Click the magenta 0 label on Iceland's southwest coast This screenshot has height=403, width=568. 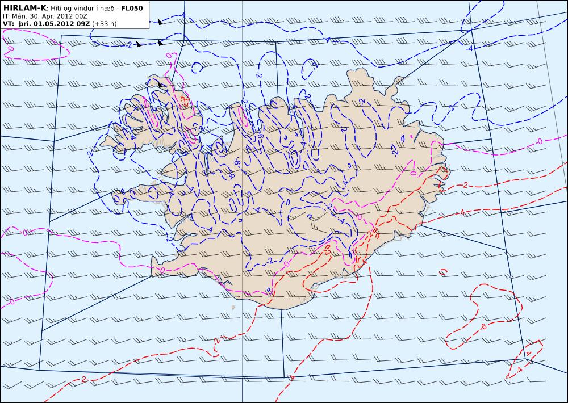pyautogui.click(x=162, y=270)
